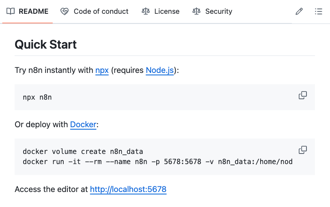This screenshot has height=207, width=330.
Task: Click the Code of conduct heart icon
Action: pos(65,11)
